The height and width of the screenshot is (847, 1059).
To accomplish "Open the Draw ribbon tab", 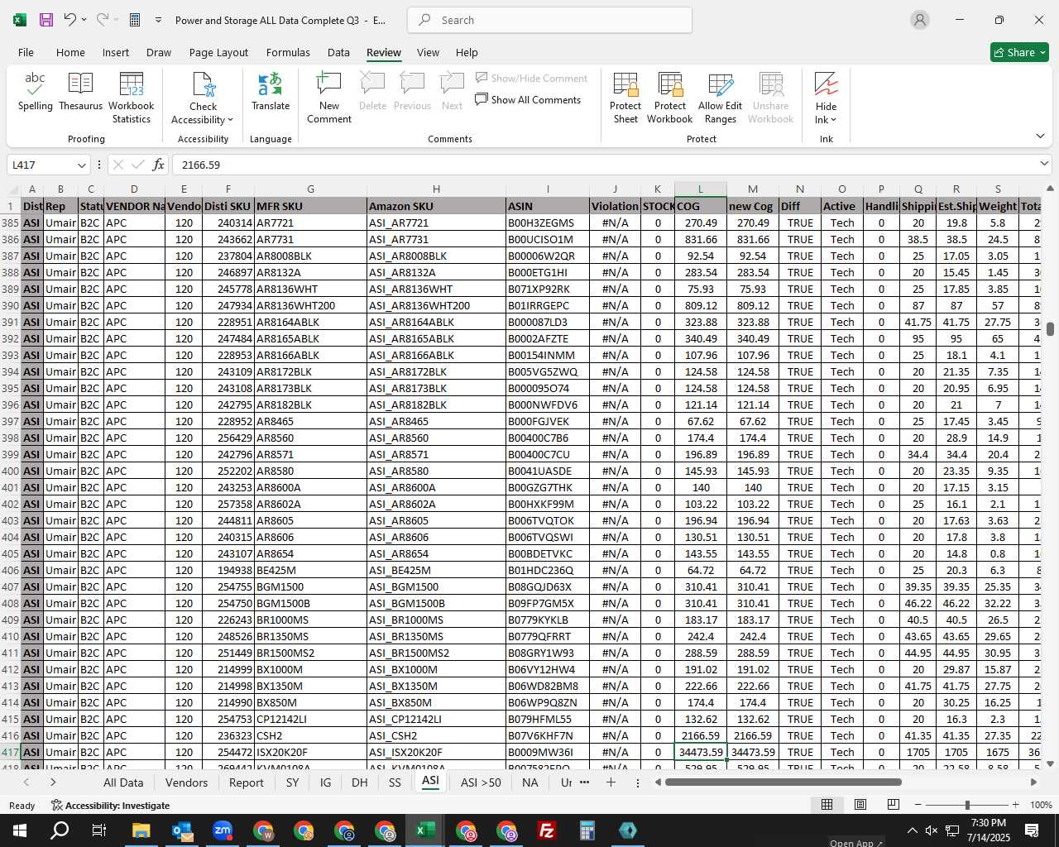I will 159,52.
